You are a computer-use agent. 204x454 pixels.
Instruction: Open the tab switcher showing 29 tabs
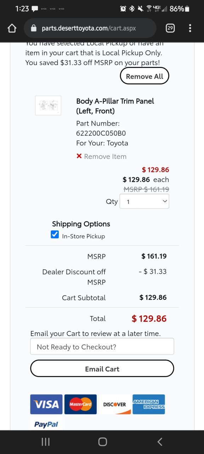[x=170, y=28]
